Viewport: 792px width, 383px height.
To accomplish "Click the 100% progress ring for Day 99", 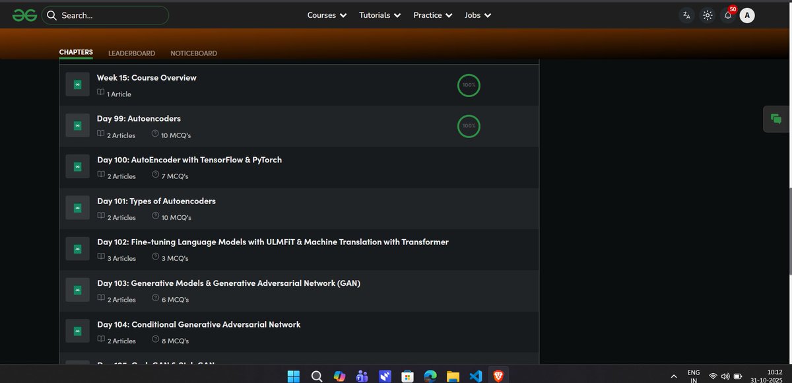I will click(469, 125).
